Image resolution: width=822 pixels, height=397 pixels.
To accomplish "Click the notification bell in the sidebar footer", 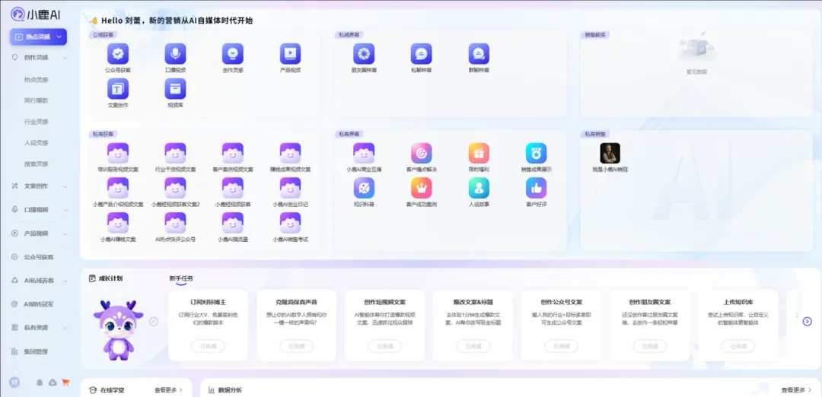I will [40, 383].
